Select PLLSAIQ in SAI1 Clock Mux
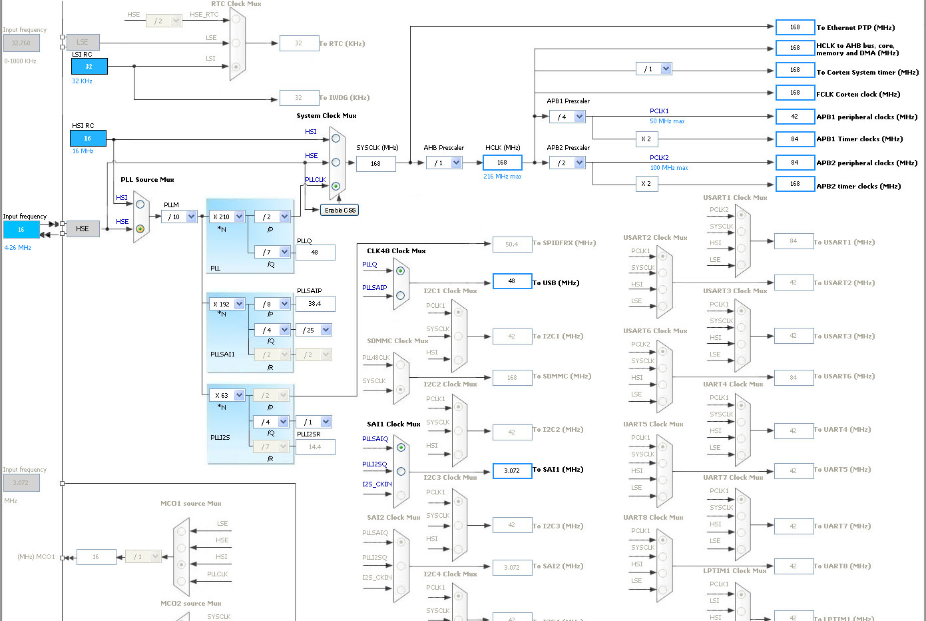This screenshot has height=621, width=926. [x=401, y=448]
